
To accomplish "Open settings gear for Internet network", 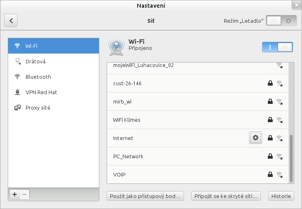I will point(256,138).
